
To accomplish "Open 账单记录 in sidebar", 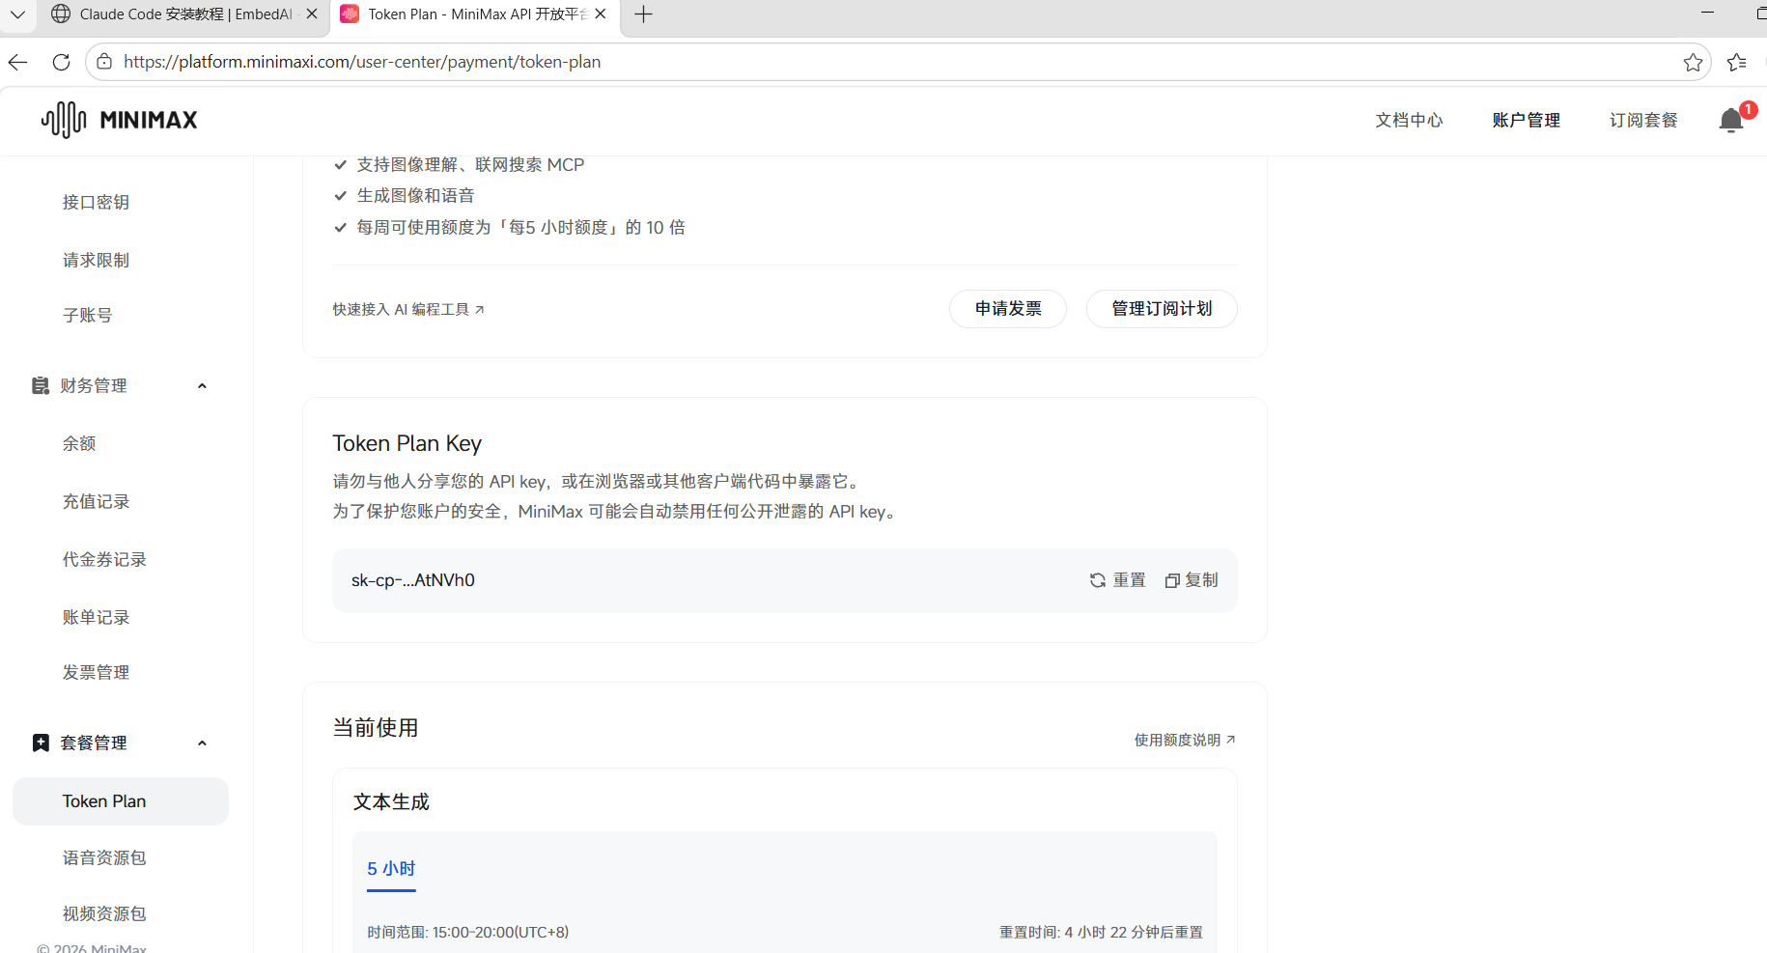I will (x=96, y=617).
